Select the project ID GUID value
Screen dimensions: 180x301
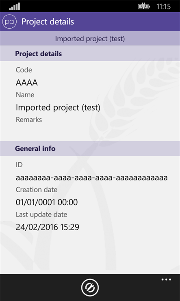[92, 178]
